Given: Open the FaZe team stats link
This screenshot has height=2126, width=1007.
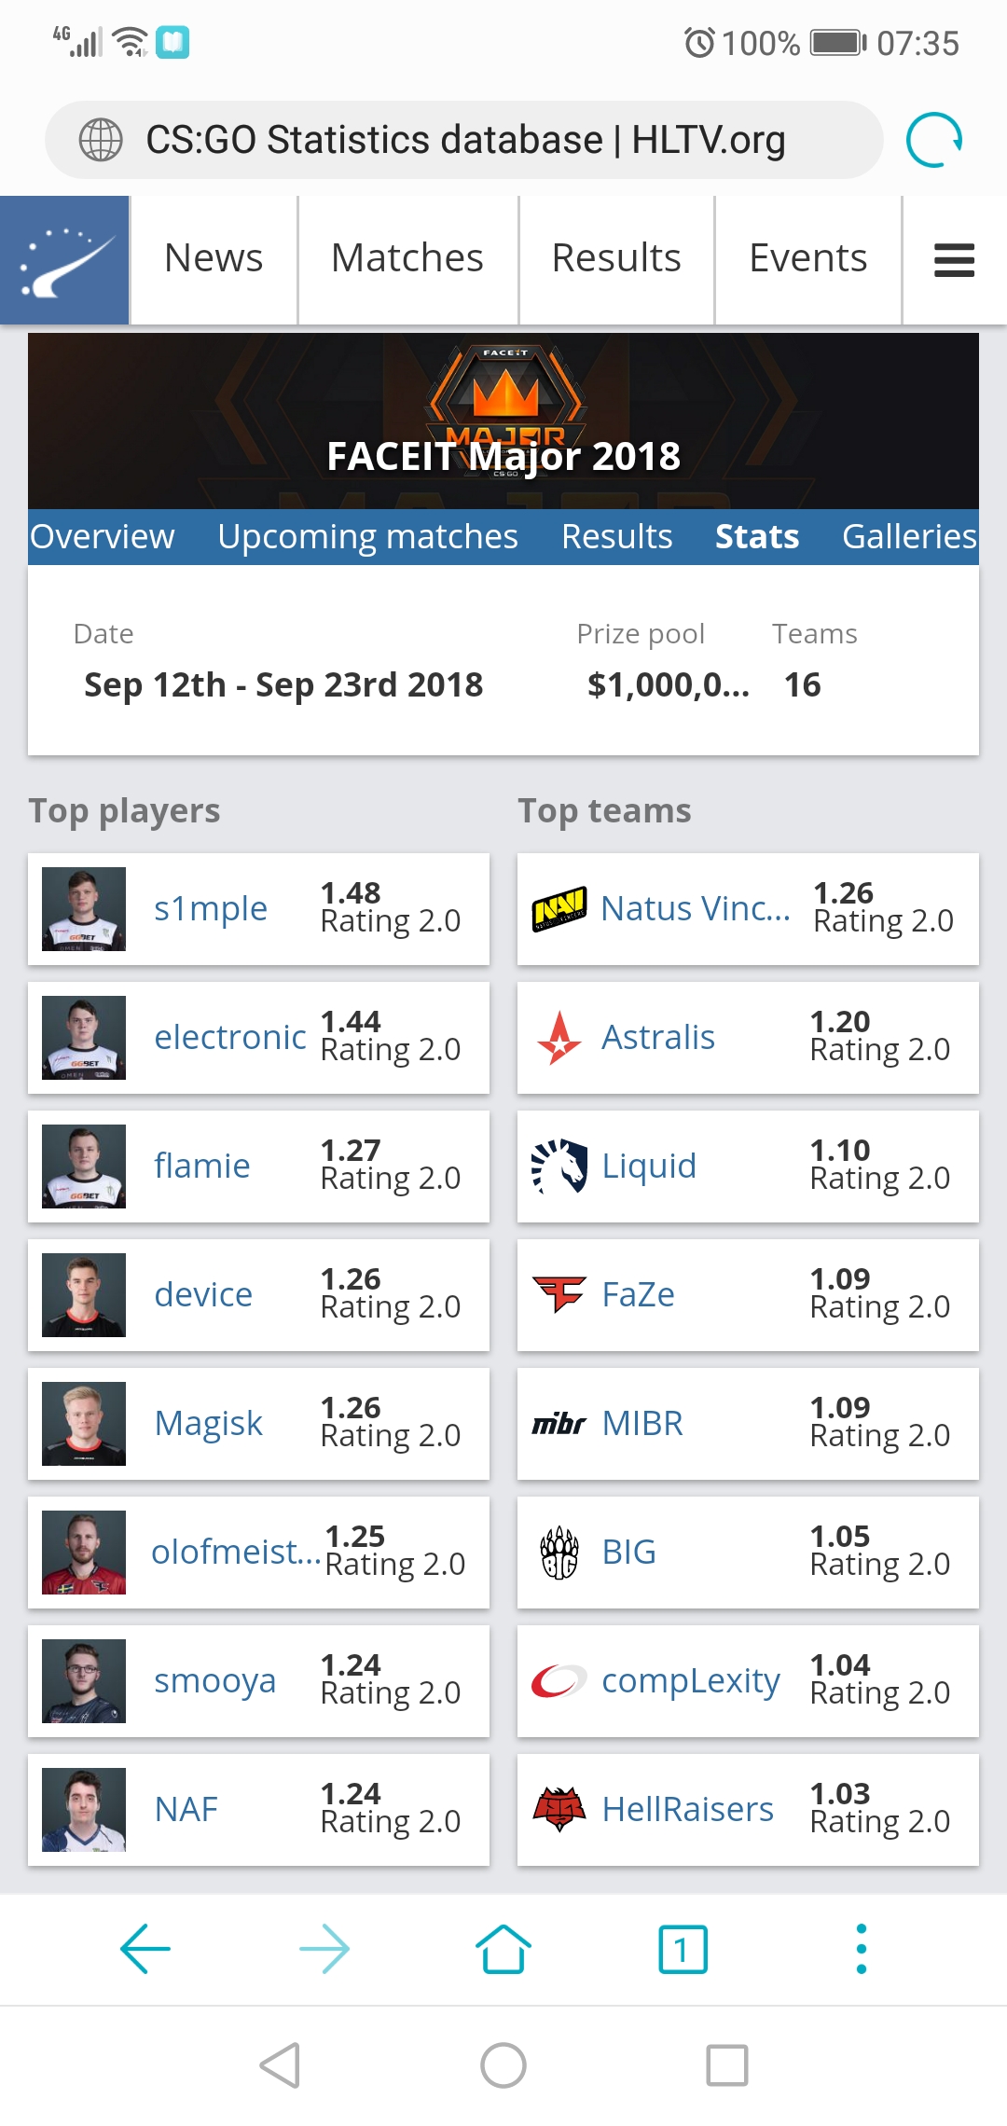Looking at the screenshot, I should tap(638, 1295).
